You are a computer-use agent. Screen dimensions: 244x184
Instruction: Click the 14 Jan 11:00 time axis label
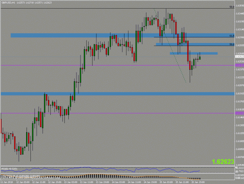coord(134,182)
